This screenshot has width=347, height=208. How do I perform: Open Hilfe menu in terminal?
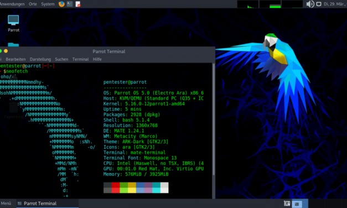click(x=97, y=59)
